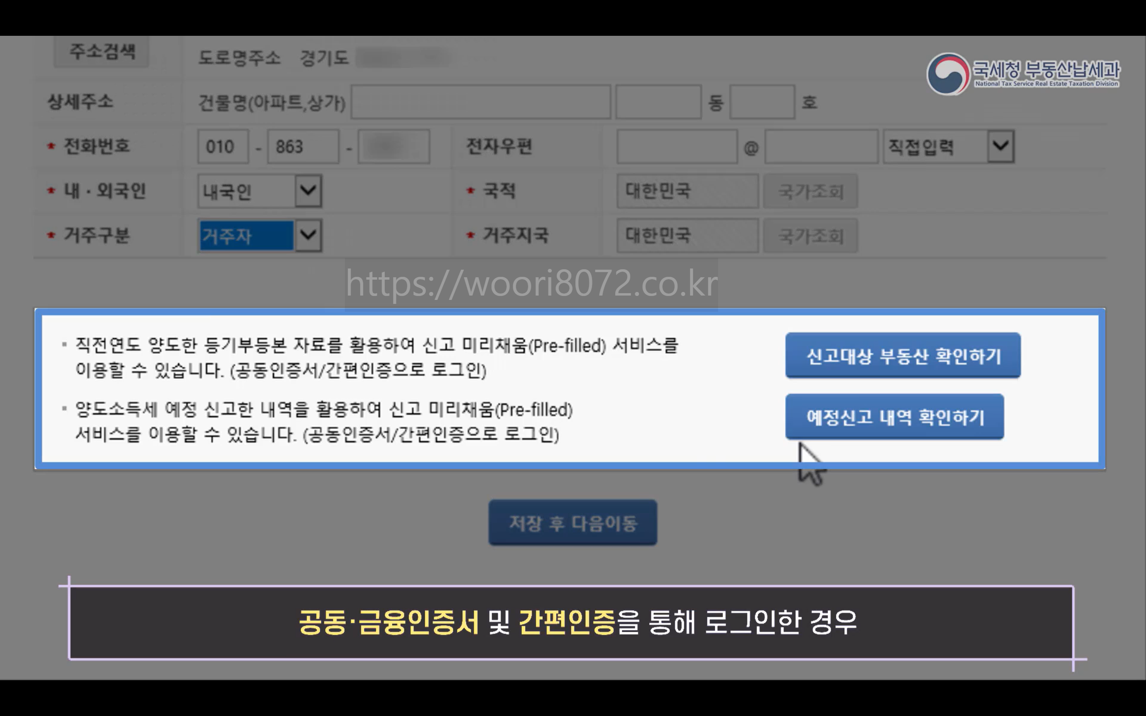This screenshot has width=1146, height=716.
Task: Click the blurred last phone number field
Action: click(x=393, y=147)
